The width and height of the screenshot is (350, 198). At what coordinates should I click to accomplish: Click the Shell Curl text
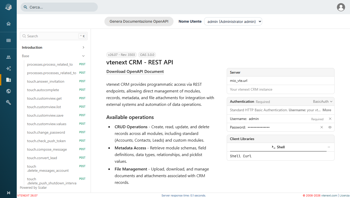click(x=241, y=156)
